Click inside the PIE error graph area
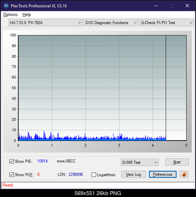 pyautogui.click(x=102, y=88)
